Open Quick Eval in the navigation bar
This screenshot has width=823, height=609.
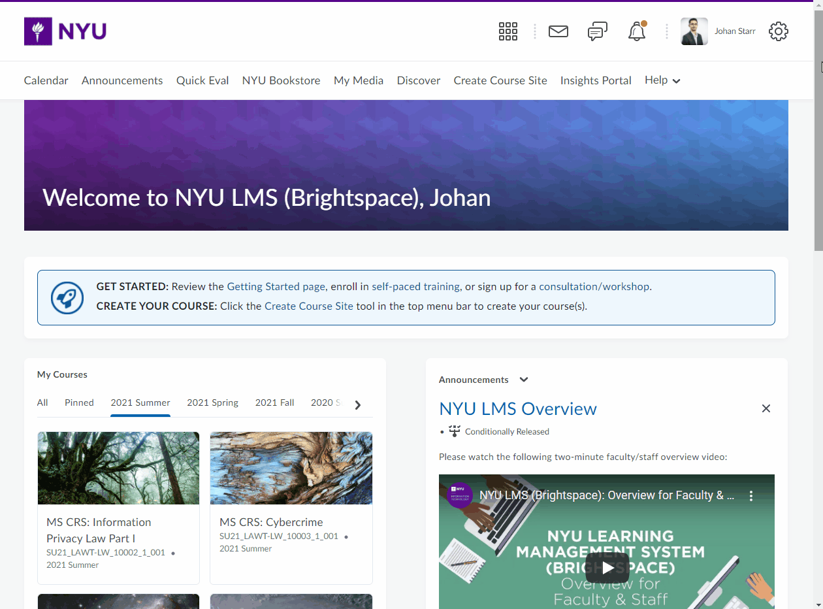[202, 80]
